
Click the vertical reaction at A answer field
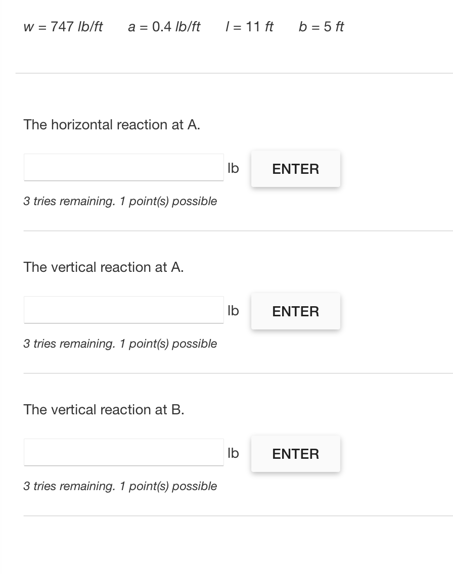(x=123, y=310)
